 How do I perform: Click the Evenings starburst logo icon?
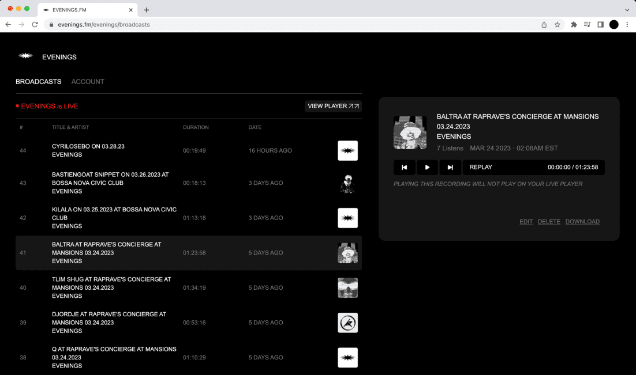pyautogui.click(x=25, y=56)
